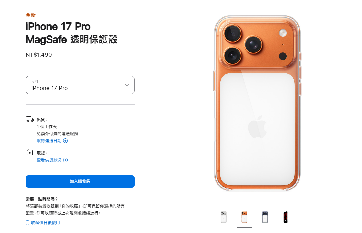
Task: Click the Apple logo on the case image
Action: point(257,126)
